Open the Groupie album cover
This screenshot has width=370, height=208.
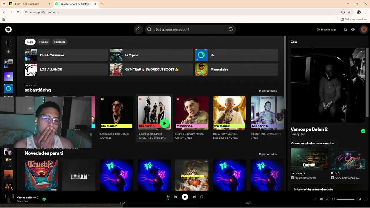click(x=192, y=175)
